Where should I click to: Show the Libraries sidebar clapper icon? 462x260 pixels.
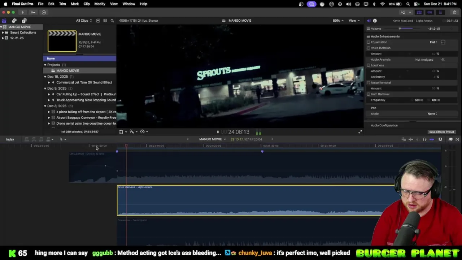point(4,21)
